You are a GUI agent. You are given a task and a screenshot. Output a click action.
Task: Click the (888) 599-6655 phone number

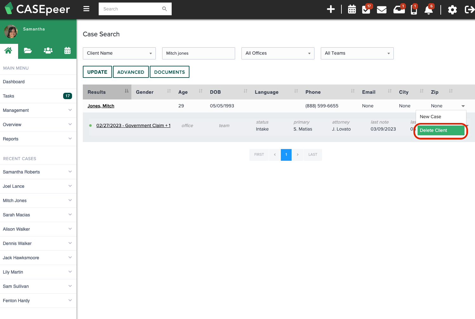click(322, 106)
